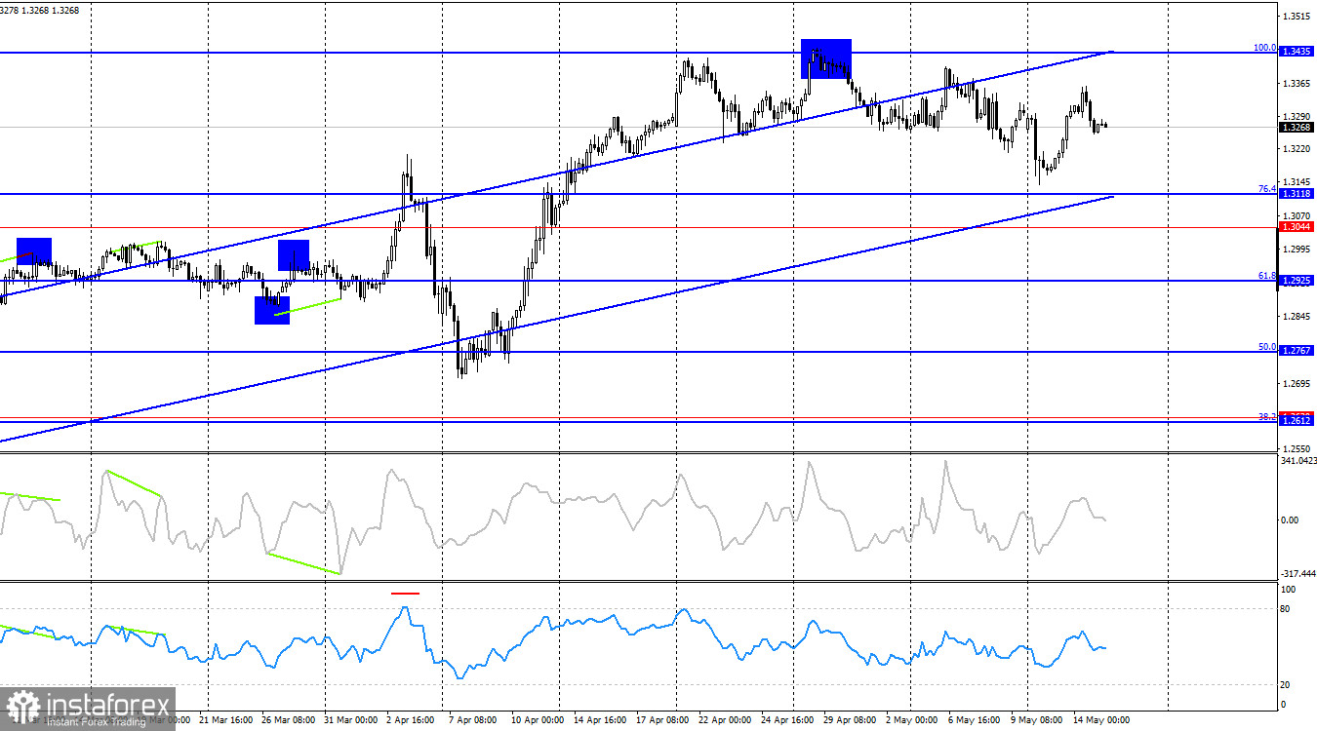1317x731 pixels.
Task: Click the current price tag 1.3268
Action: click(1296, 127)
